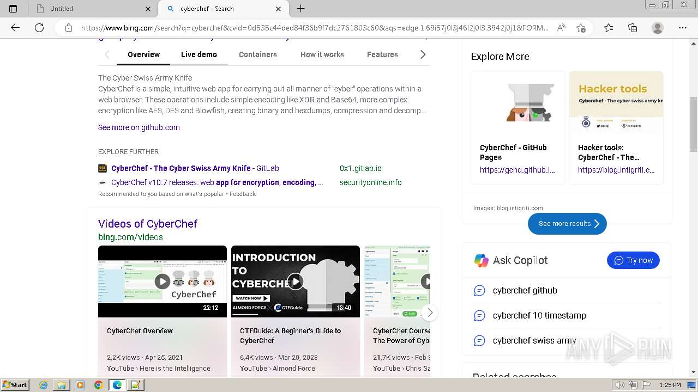
Task: Click the Feedback link
Action: pyautogui.click(x=243, y=194)
